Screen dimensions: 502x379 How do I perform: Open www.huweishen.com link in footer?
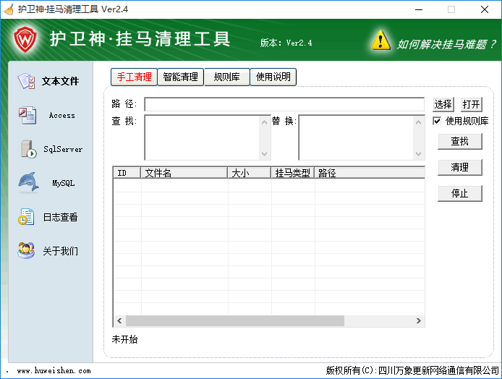(x=54, y=370)
